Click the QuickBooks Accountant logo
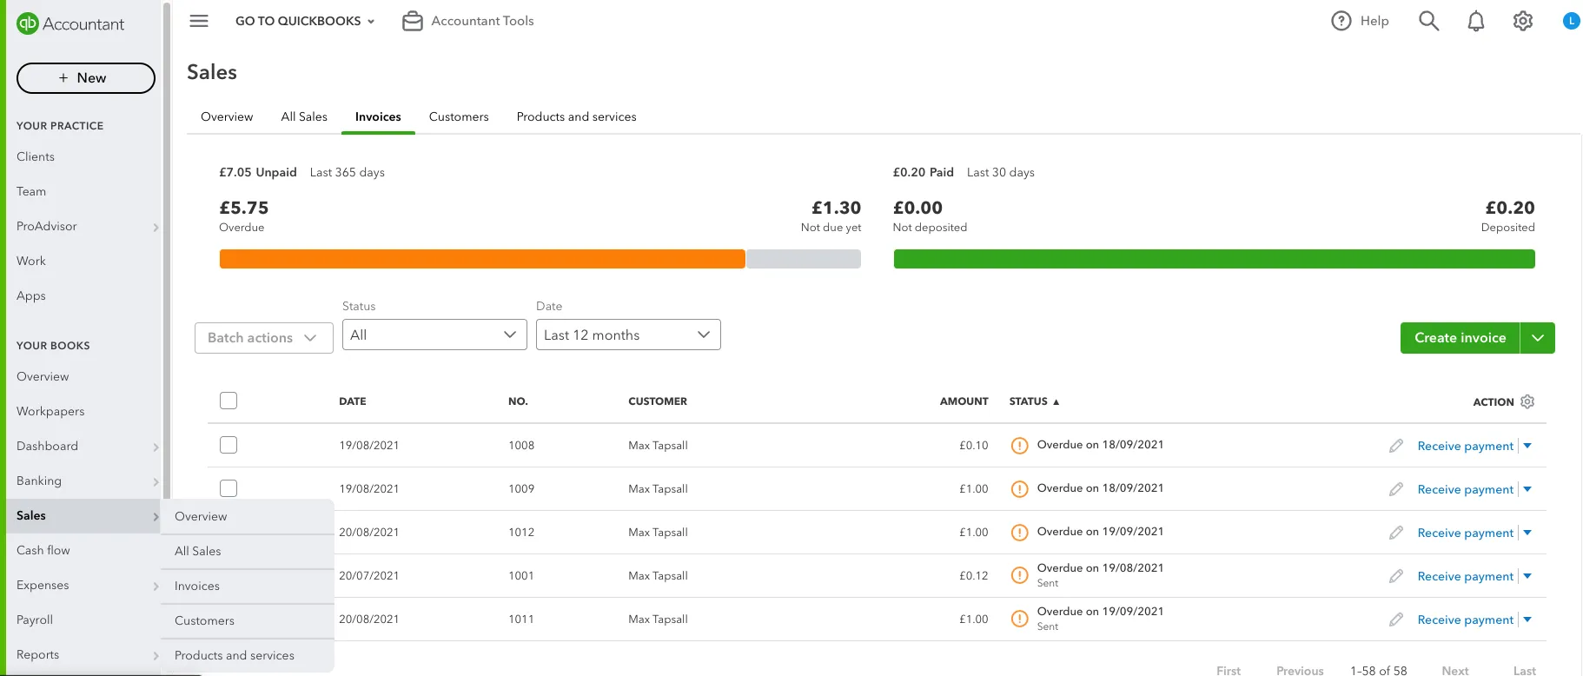Screen dimensions: 1583x676 70,24
